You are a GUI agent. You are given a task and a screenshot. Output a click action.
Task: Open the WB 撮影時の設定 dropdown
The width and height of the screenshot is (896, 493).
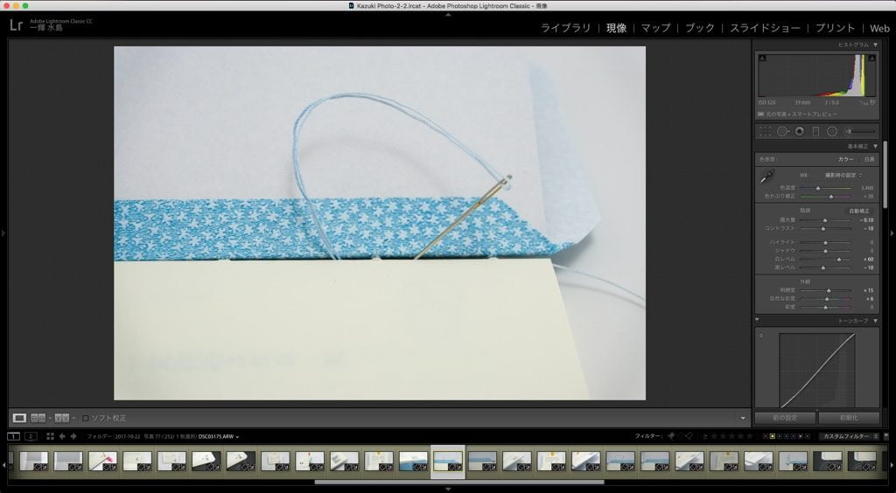(843, 175)
